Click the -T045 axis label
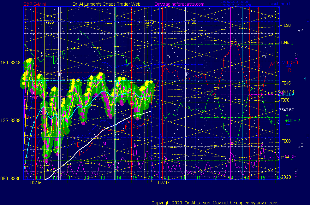 click(x=285, y=42)
